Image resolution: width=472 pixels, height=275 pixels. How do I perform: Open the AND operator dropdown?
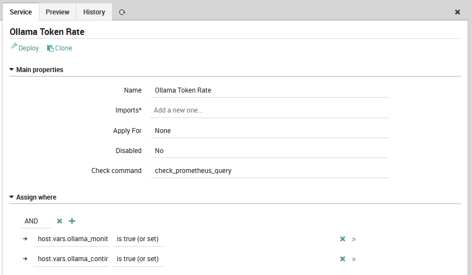click(36, 221)
